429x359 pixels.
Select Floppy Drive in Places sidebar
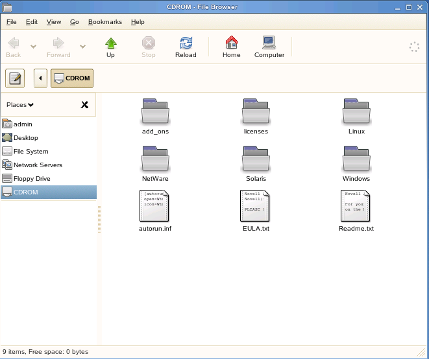[x=49, y=179]
